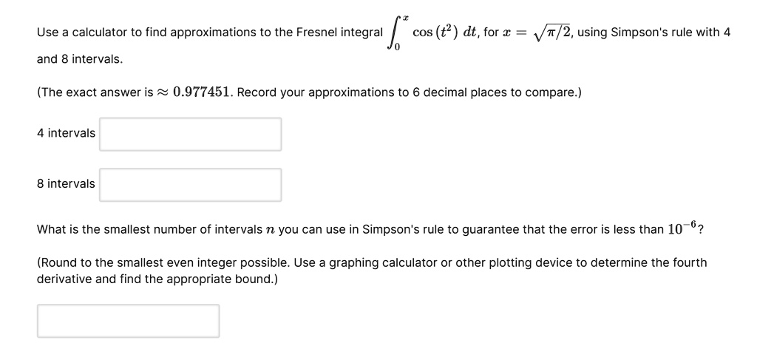Click the "8 intervals" label text
757x363 pixels.
pos(66,183)
